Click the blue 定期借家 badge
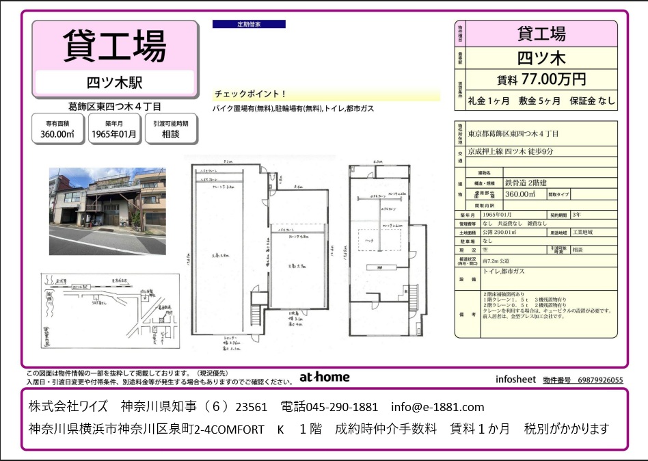The width and height of the screenshot is (648, 461). [x=249, y=24]
